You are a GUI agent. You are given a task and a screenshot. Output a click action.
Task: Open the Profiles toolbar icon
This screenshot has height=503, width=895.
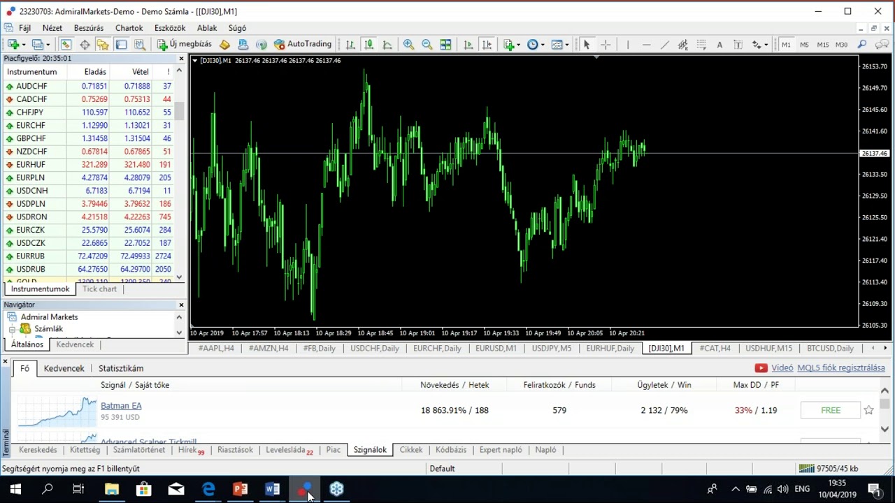[x=38, y=45]
